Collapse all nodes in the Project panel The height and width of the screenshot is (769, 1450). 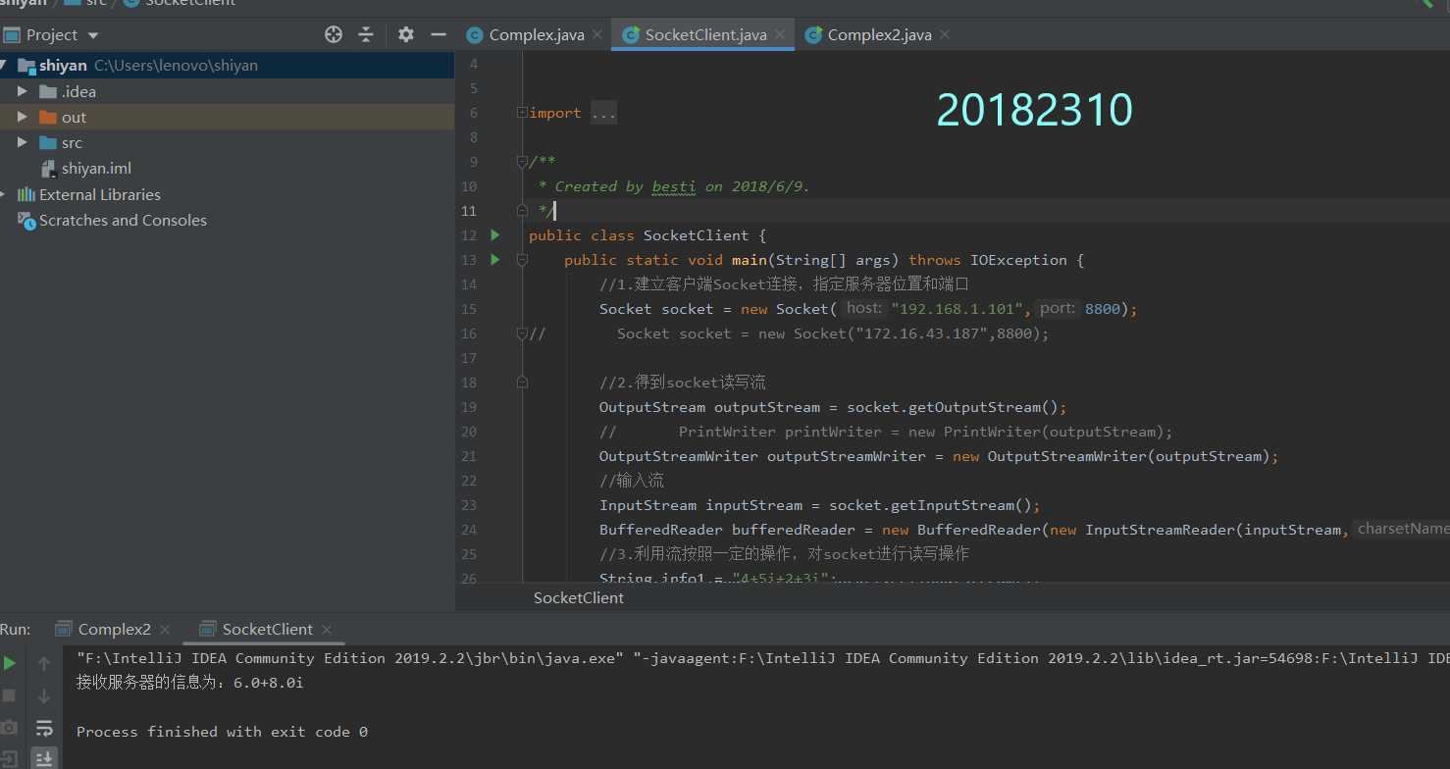tap(366, 34)
